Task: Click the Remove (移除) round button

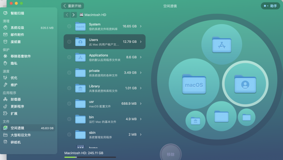Action: click(171, 154)
